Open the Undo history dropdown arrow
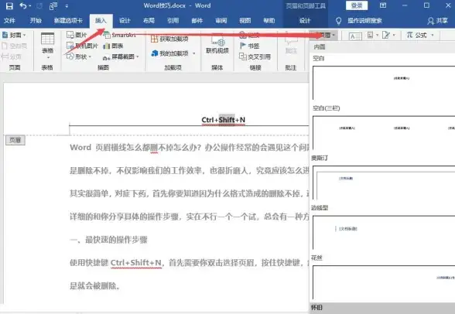Screen dimensions: 455x314 coord(30,5)
